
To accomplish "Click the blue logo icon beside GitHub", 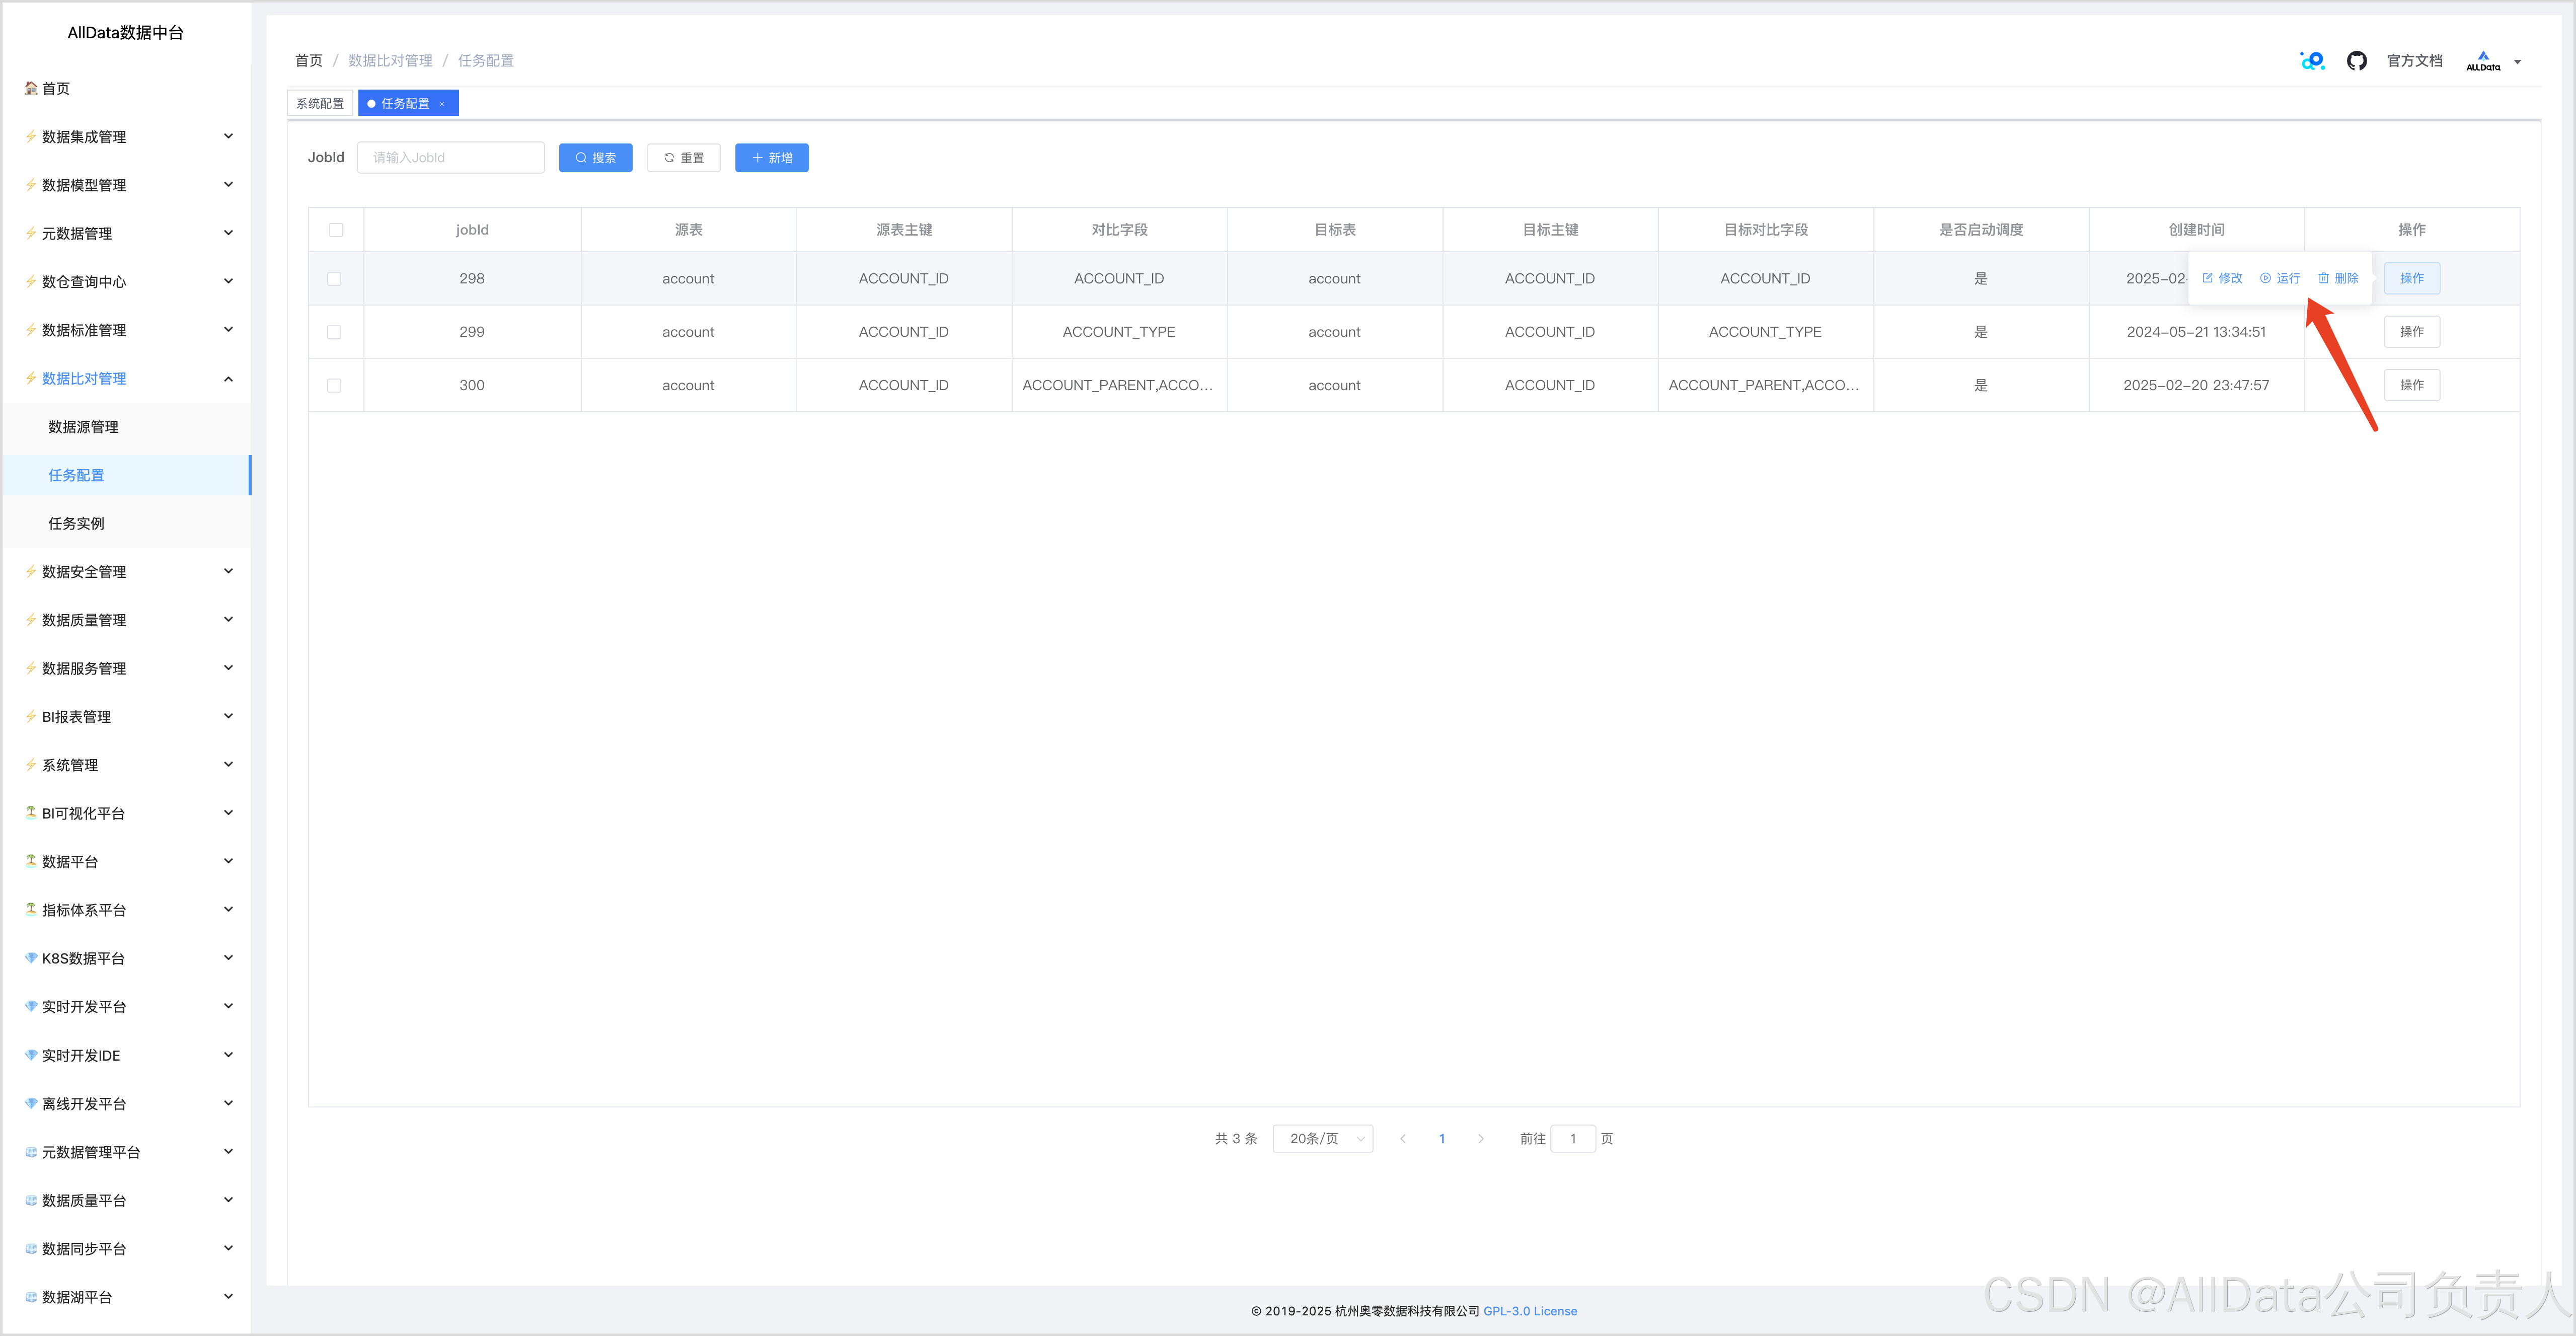I will click(x=2312, y=61).
